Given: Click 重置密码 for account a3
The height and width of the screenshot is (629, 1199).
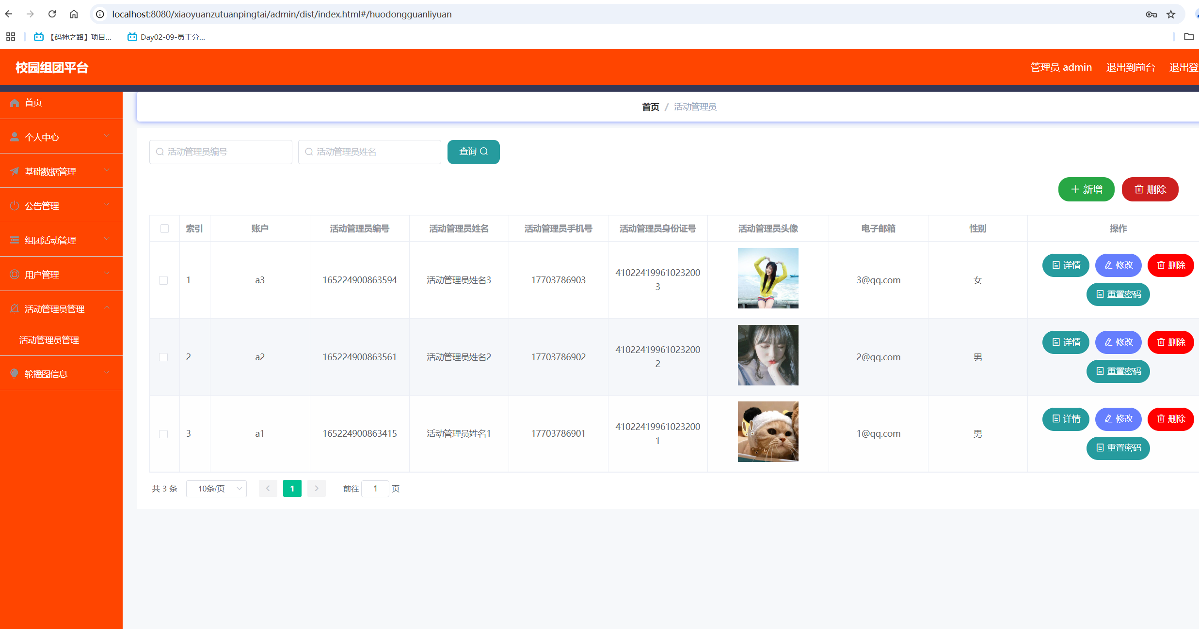Looking at the screenshot, I should 1118,294.
